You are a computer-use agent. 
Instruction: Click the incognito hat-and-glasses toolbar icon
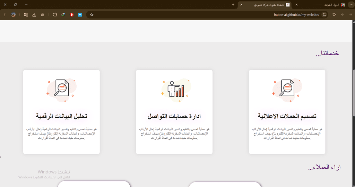[43, 14]
